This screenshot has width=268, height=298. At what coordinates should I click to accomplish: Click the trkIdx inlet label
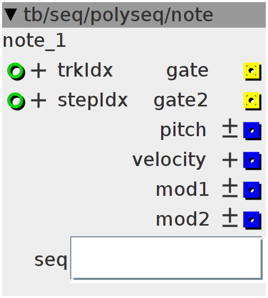point(85,70)
